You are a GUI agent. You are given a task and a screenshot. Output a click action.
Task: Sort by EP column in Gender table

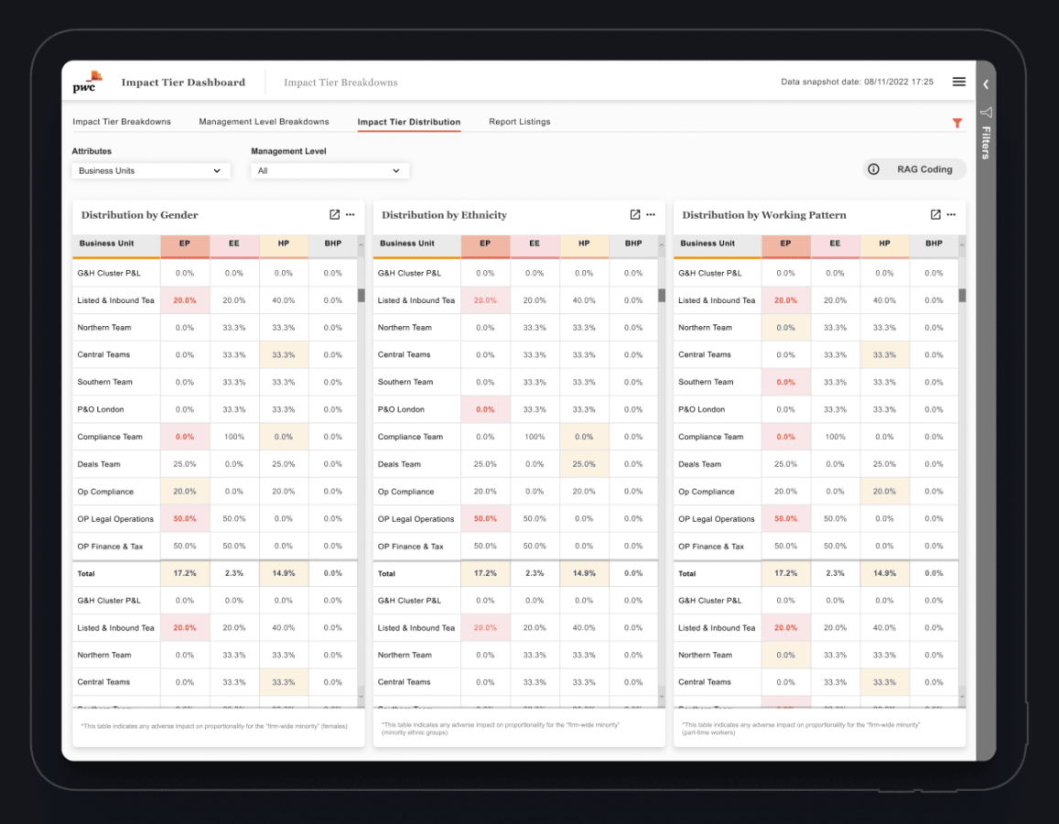point(185,244)
